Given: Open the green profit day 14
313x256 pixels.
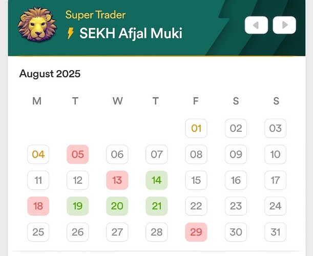Looking at the screenshot, I should (x=157, y=180).
